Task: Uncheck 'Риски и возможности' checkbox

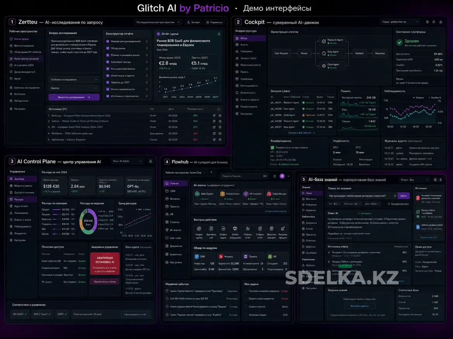Action: click(x=108, y=89)
